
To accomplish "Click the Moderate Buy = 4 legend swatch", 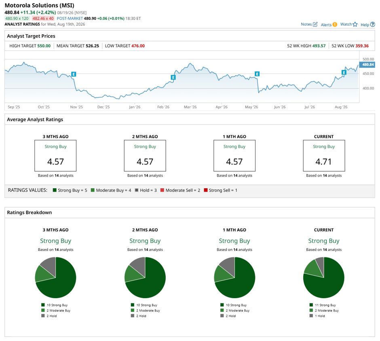I will [x=93, y=190].
